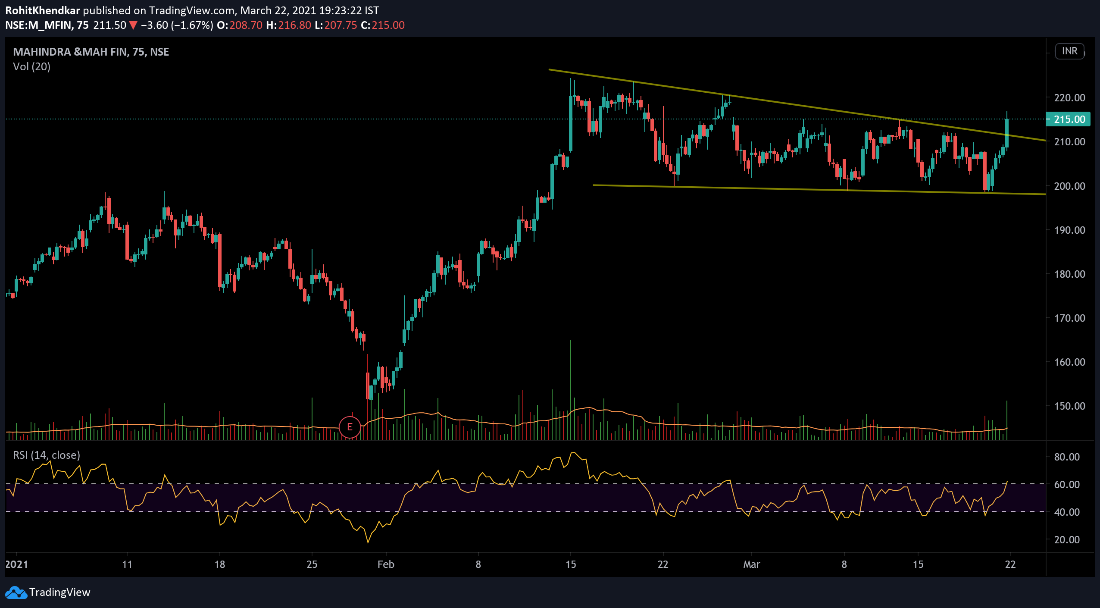Screen dimensions: 1100x608
Task: Click the RSI 80.00 axis label
Action: (1067, 457)
